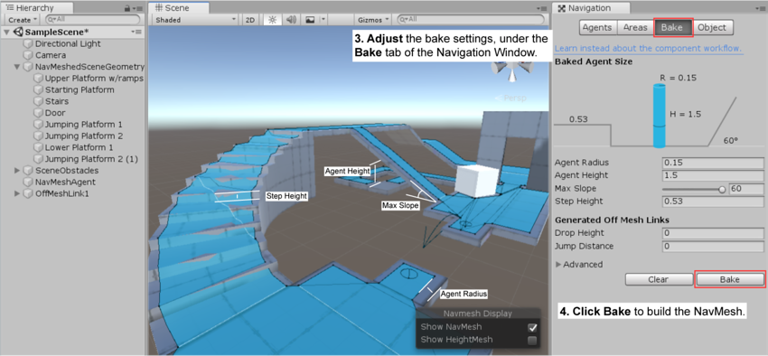Screen dimensions: 768x356
Task: Click the Max Slope slider handle
Action: point(722,190)
